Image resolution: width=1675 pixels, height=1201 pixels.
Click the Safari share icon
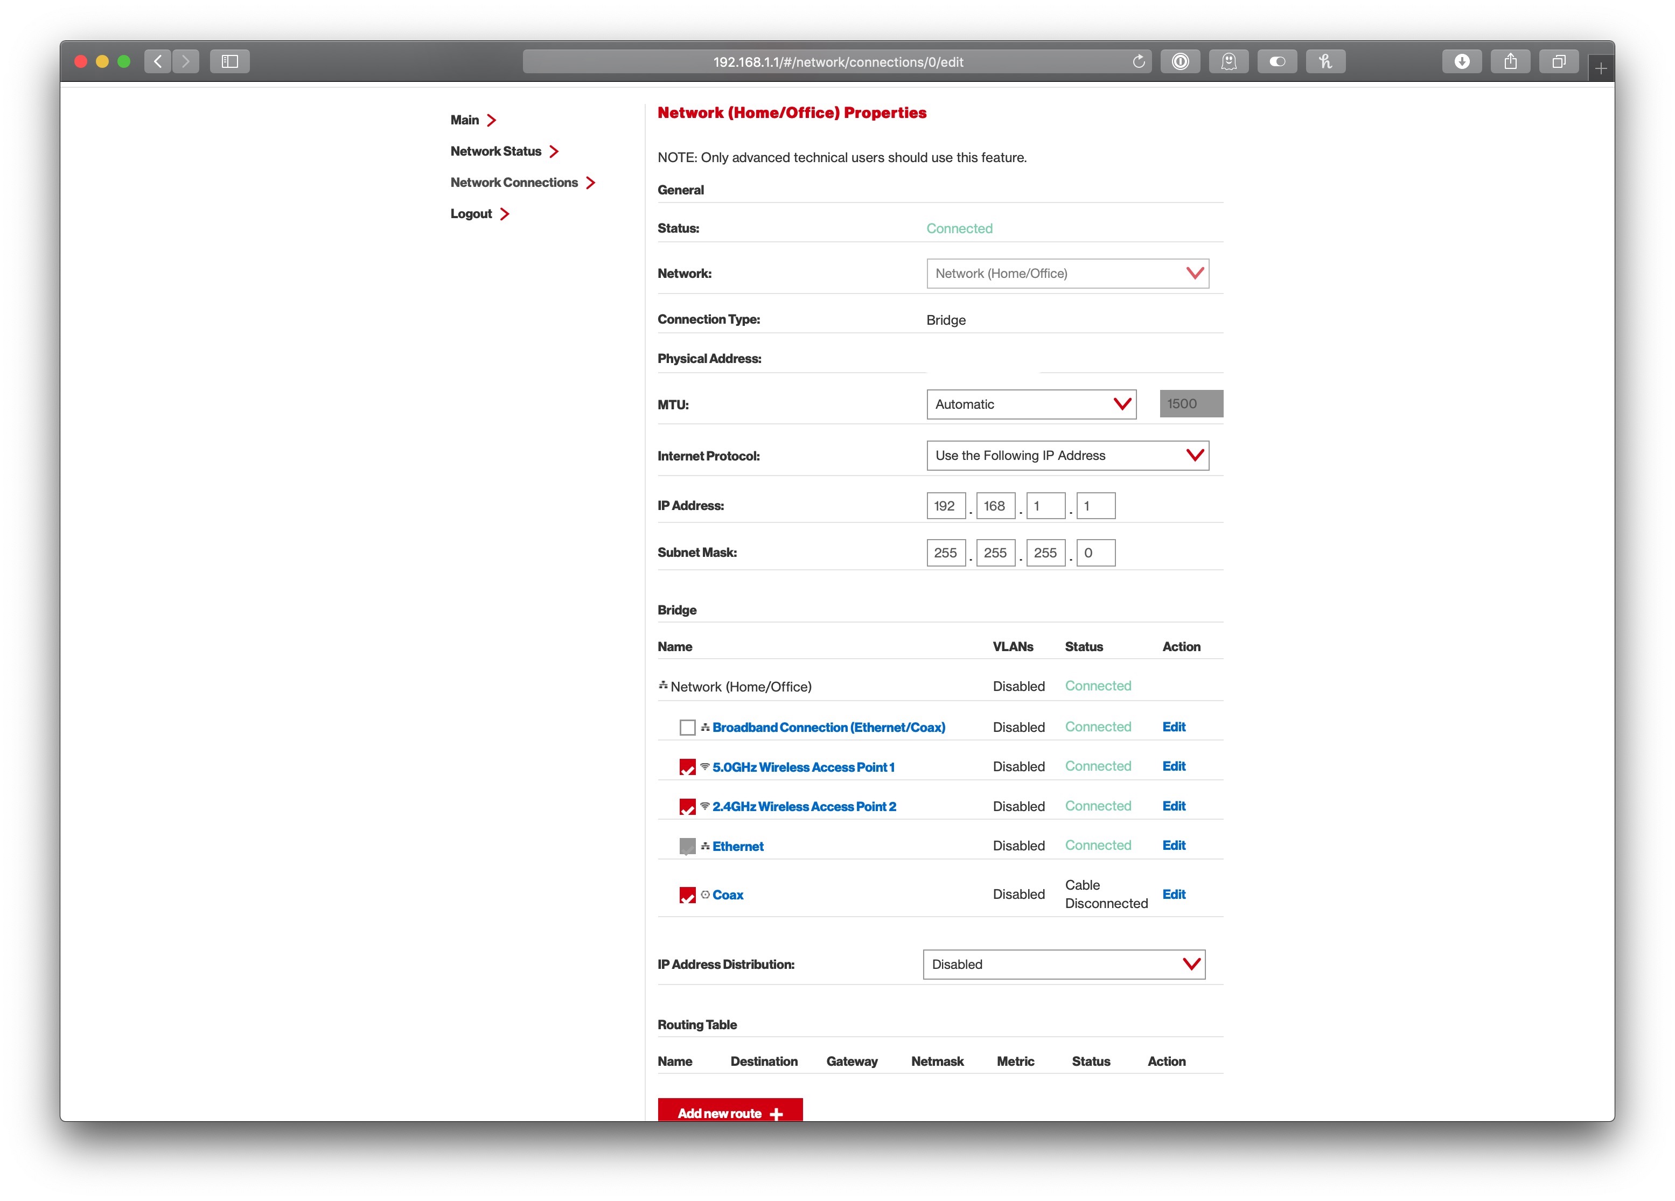point(1510,61)
